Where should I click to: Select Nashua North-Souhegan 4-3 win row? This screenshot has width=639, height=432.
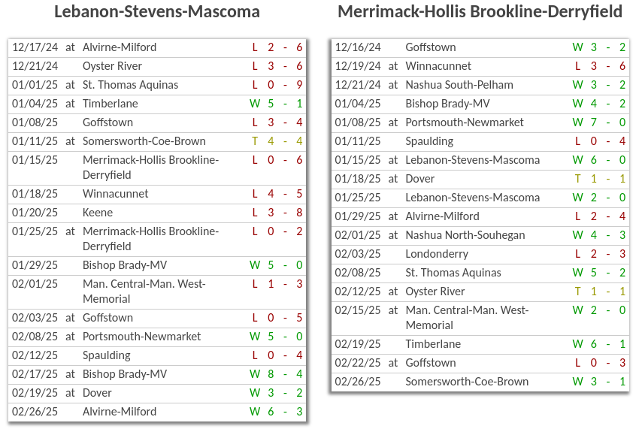465,235
